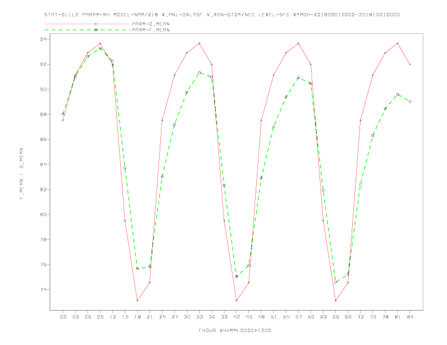Click the 48 forecast hour x-axis label
Image resolution: width=447 pixels, height=345 pixels.
261,317
